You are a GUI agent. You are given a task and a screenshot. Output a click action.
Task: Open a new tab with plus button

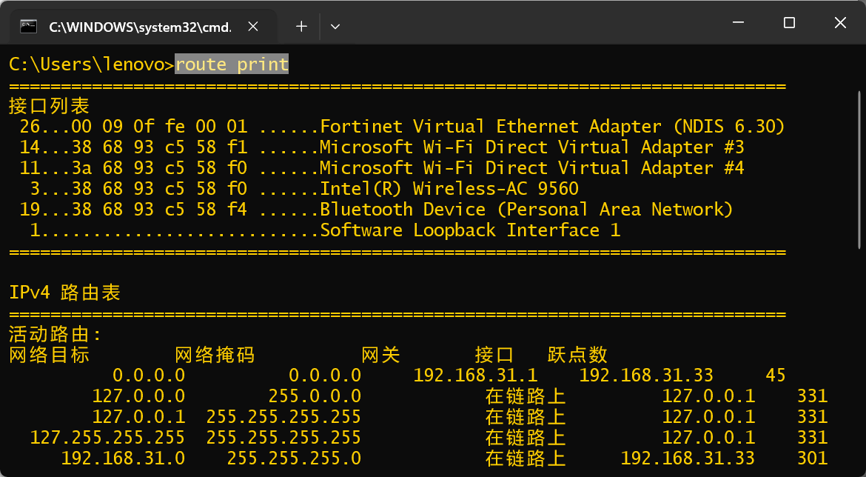click(301, 27)
